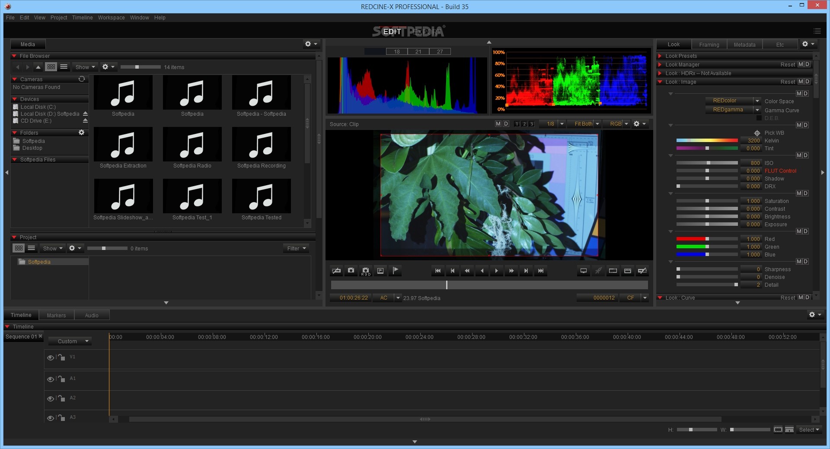Close the Sequence 01 tab
This screenshot has width=830, height=449.
[40, 336]
